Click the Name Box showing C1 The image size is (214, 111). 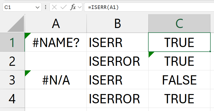(x=18, y=7)
